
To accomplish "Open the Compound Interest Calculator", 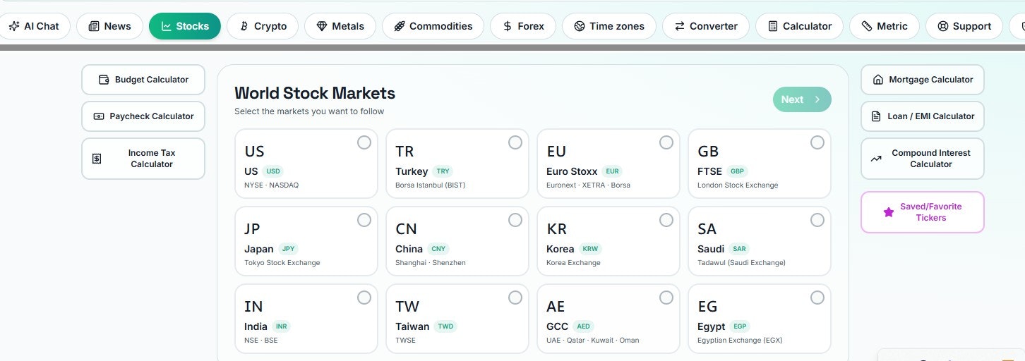I will click(923, 159).
